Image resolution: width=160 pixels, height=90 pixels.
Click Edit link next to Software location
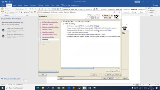[x=103, y=34]
